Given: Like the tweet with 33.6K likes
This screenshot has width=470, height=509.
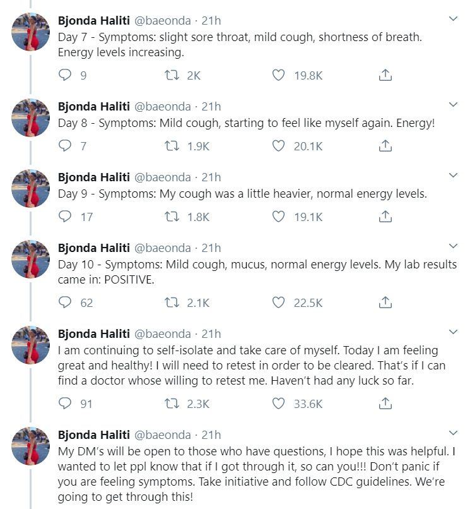Looking at the screenshot, I should [278, 404].
